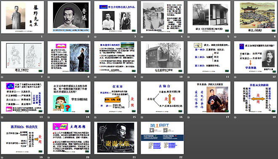Select slide 15 titled 在东京

coord(115,98)
